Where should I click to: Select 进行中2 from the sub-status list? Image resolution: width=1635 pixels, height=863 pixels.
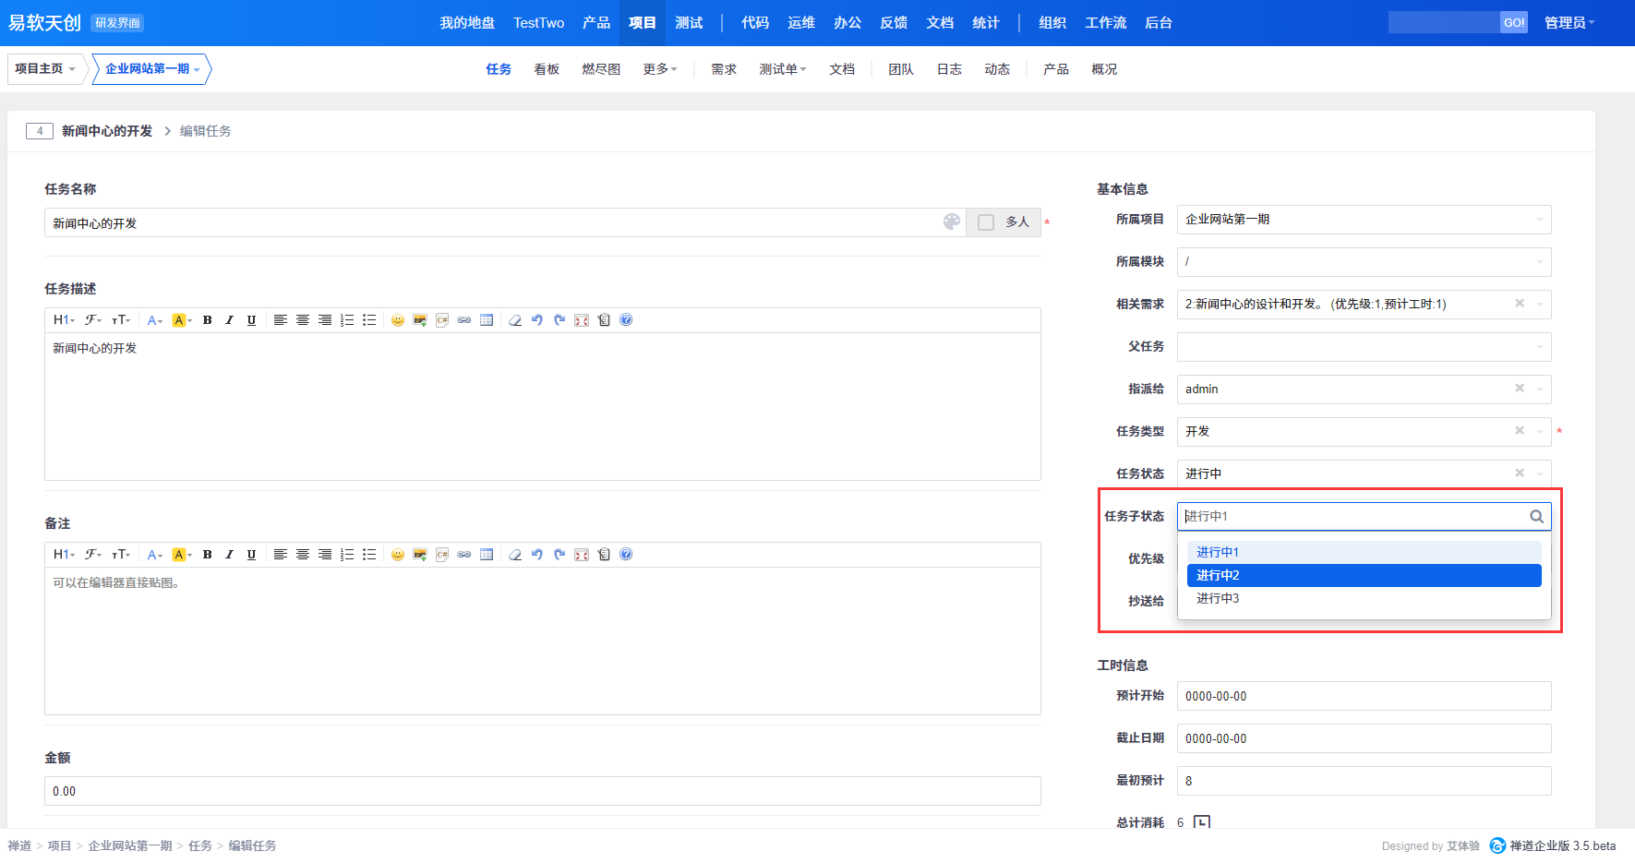[x=1364, y=575]
